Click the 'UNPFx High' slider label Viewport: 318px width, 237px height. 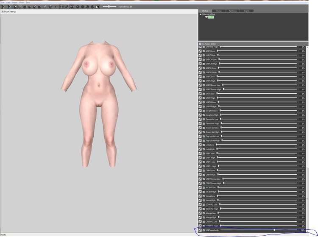tap(211, 166)
